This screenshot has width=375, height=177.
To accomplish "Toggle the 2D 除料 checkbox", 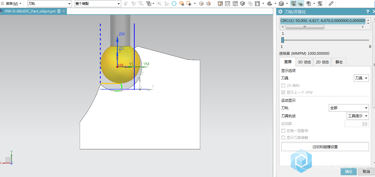I will click(283, 86).
